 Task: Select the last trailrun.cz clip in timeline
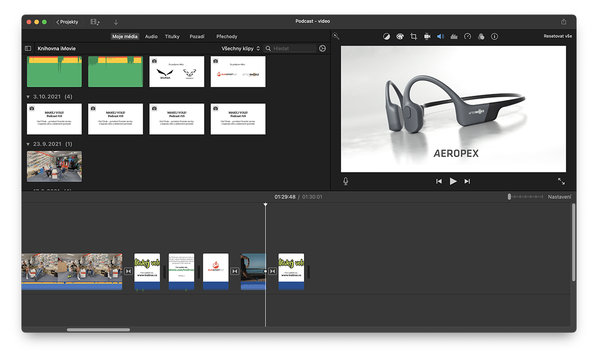click(x=291, y=271)
